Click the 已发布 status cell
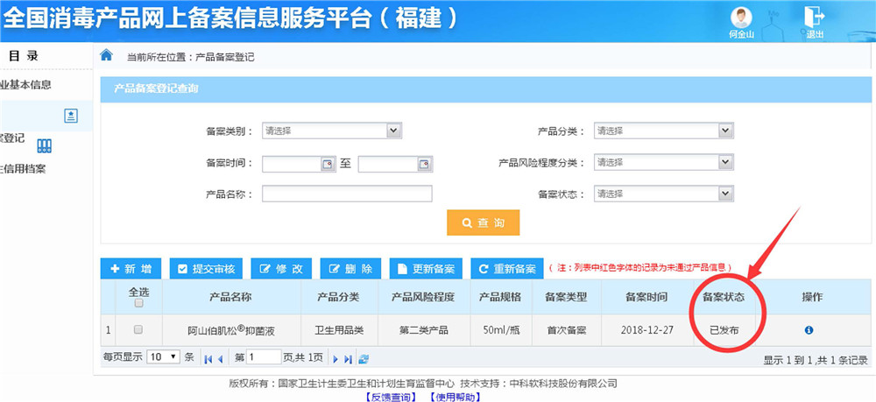Image resolution: width=876 pixels, height=402 pixels. tap(724, 330)
